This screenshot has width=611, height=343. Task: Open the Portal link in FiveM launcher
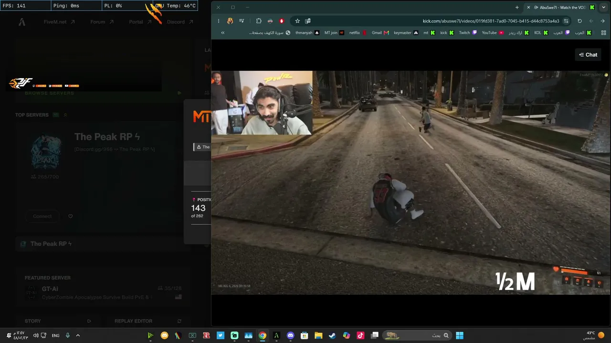(x=140, y=22)
